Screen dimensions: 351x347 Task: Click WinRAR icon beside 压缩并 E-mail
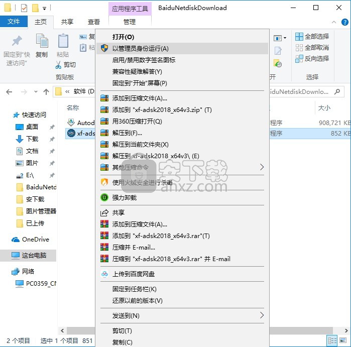click(x=104, y=247)
